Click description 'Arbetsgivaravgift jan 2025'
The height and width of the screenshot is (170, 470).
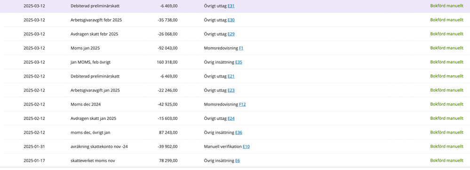(x=95, y=90)
